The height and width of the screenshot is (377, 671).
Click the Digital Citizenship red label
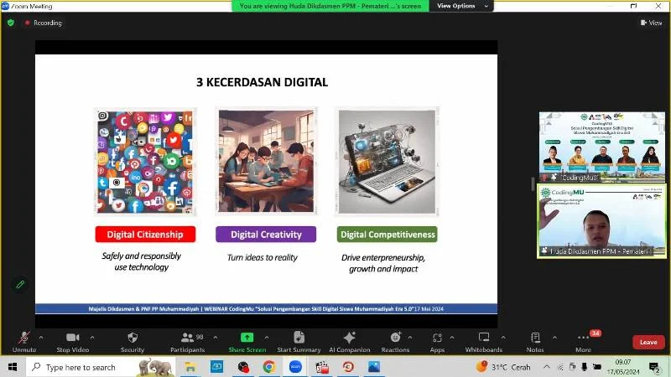145,235
